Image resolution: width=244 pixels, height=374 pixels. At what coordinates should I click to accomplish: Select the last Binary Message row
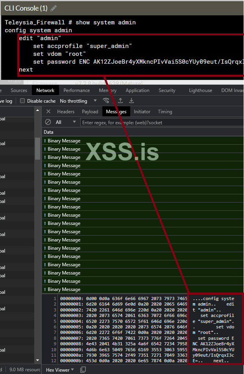(143, 289)
